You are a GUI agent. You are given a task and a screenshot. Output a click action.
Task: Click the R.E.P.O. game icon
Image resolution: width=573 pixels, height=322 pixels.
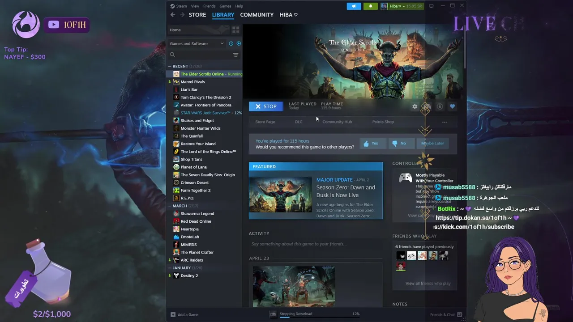[176, 198]
